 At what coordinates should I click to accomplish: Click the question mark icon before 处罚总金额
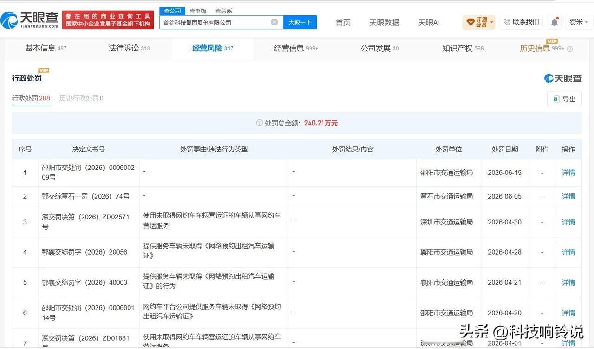point(259,123)
